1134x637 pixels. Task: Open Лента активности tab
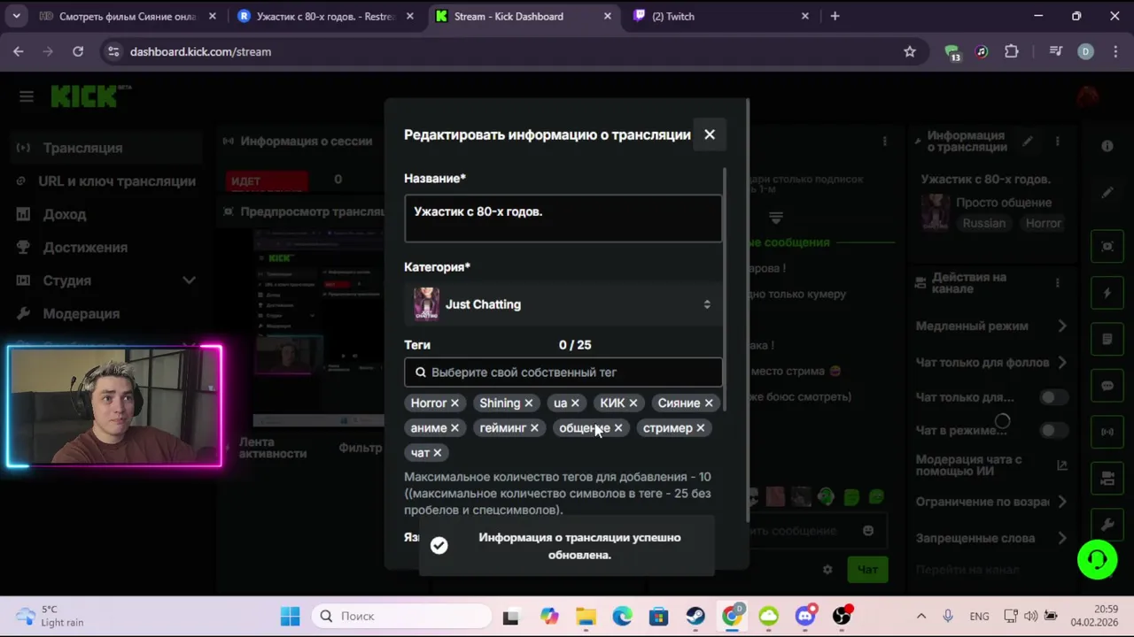click(x=273, y=448)
